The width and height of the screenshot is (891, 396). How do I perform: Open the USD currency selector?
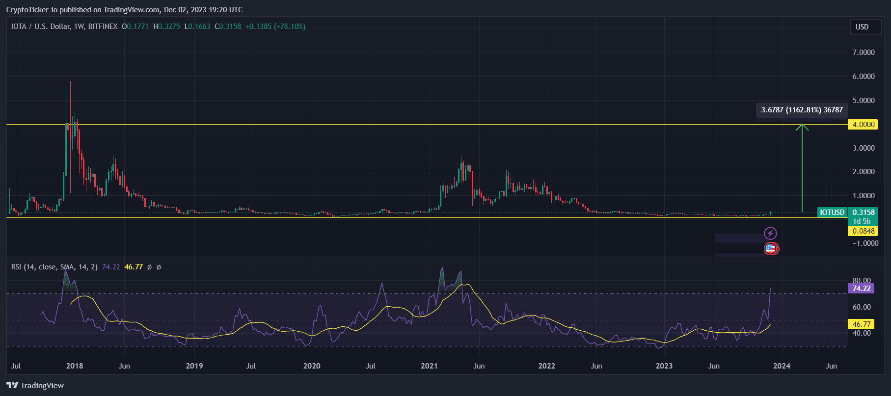click(x=862, y=27)
